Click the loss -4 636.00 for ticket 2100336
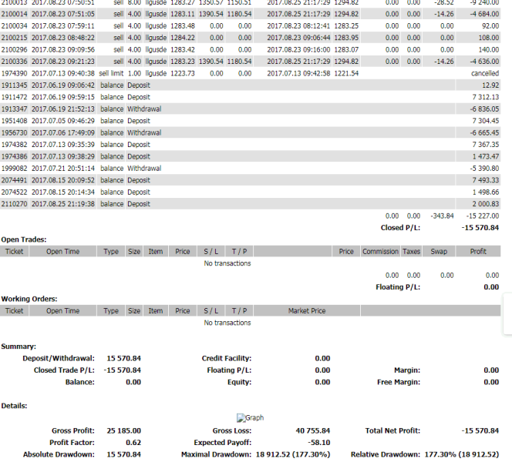This screenshot has height=462, width=512. pos(484,62)
